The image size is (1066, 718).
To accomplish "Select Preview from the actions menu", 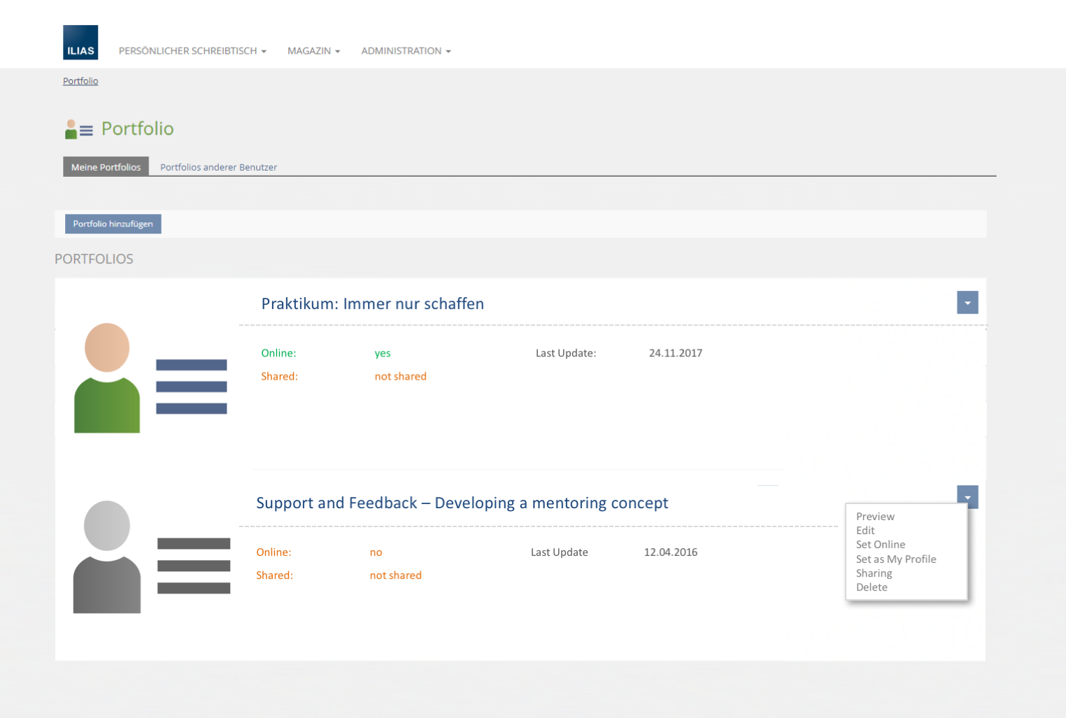I will pos(875,517).
